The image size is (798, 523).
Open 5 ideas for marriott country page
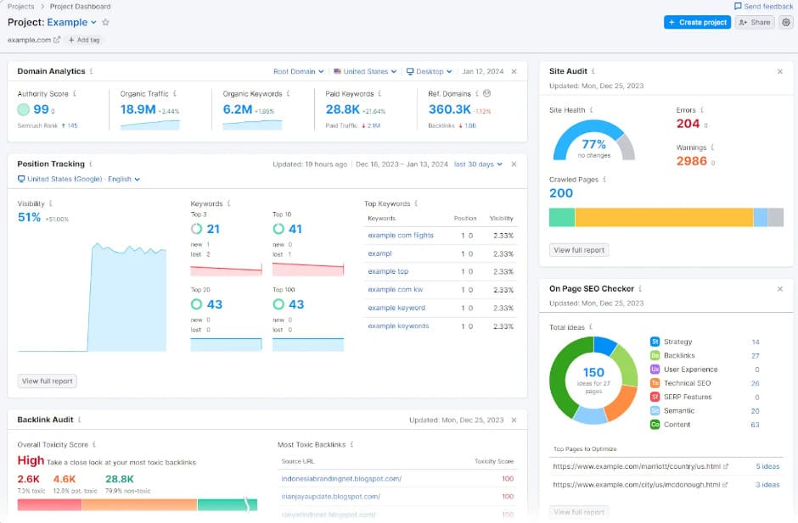[x=767, y=466]
